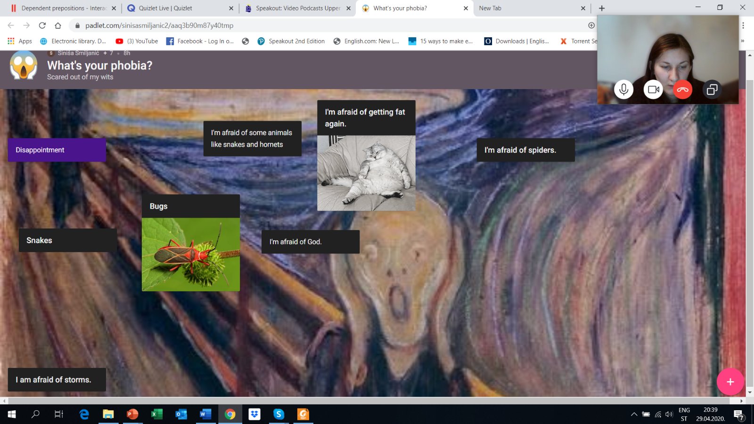Open Google Chrome from the taskbar
The width and height of the screenshot is (754, 424).
pos(230,414)
